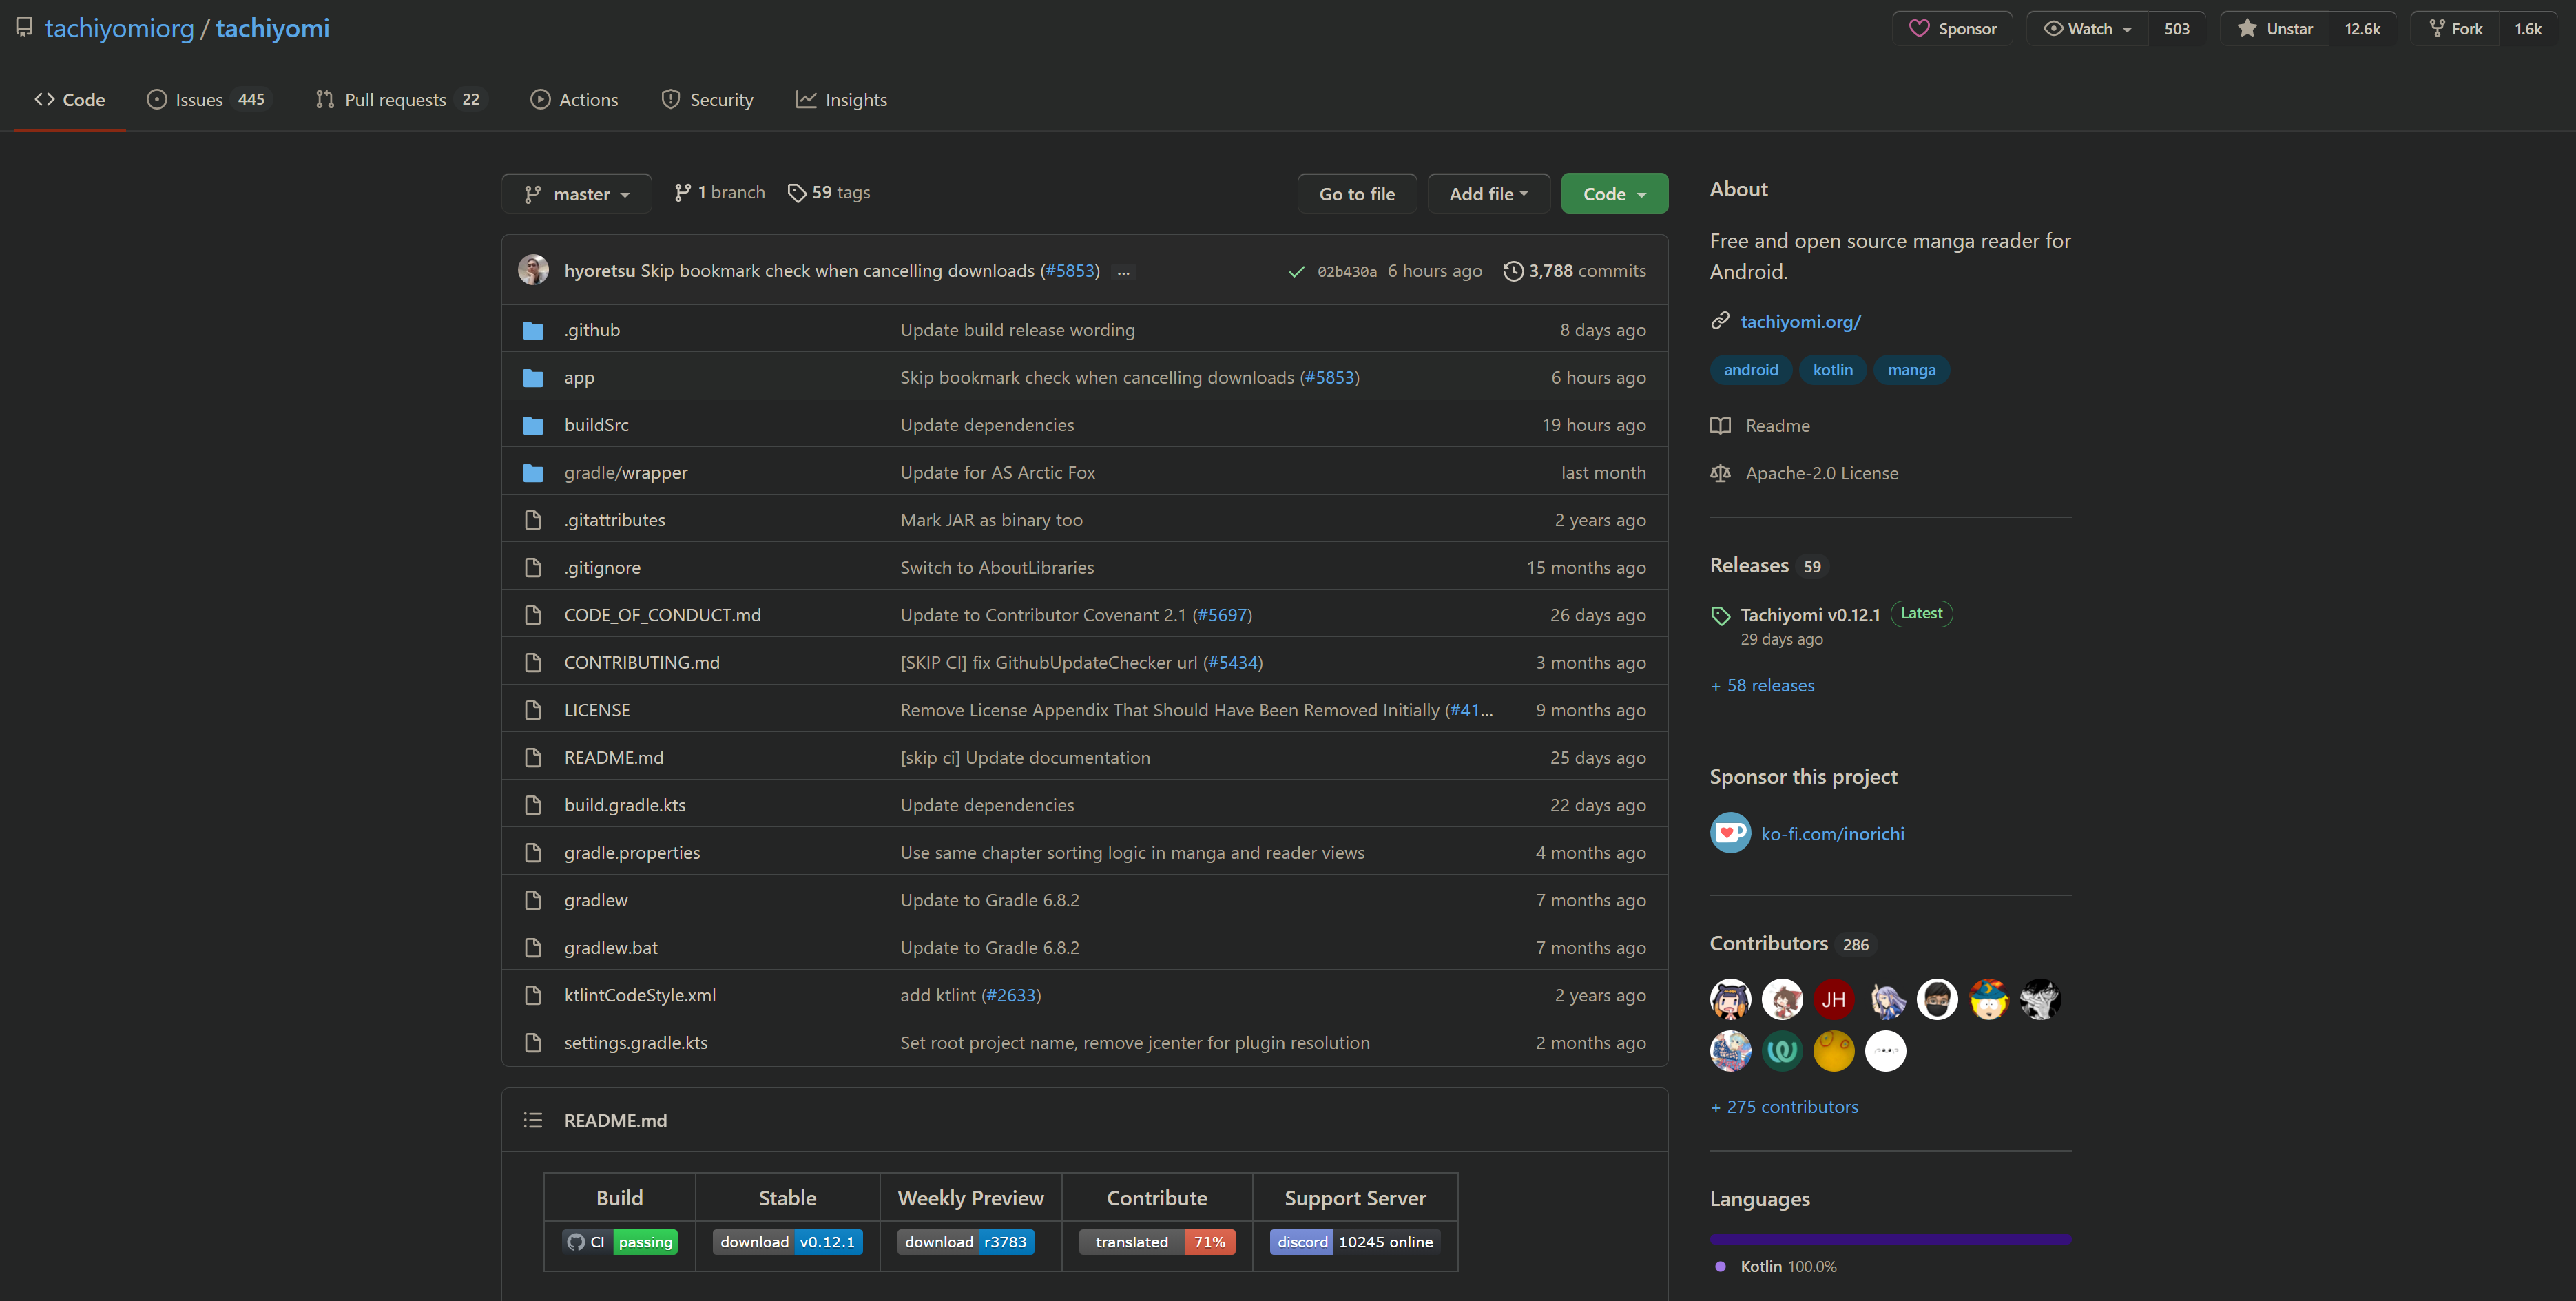2576x1301 pixels.
Task: Click the Go to file button
Action: (1356, 194)
